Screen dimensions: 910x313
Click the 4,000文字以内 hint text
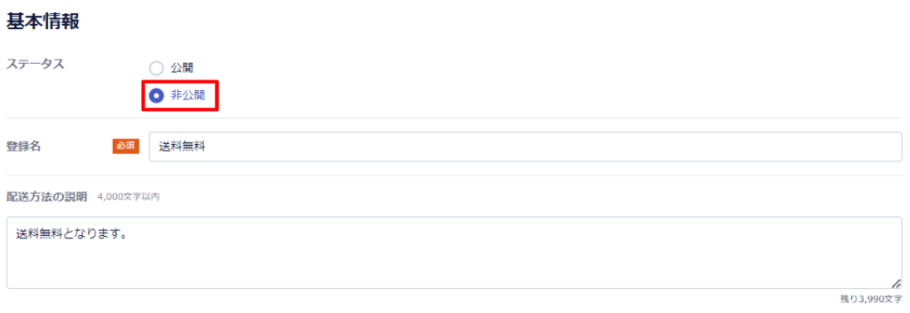coord(129,197)
